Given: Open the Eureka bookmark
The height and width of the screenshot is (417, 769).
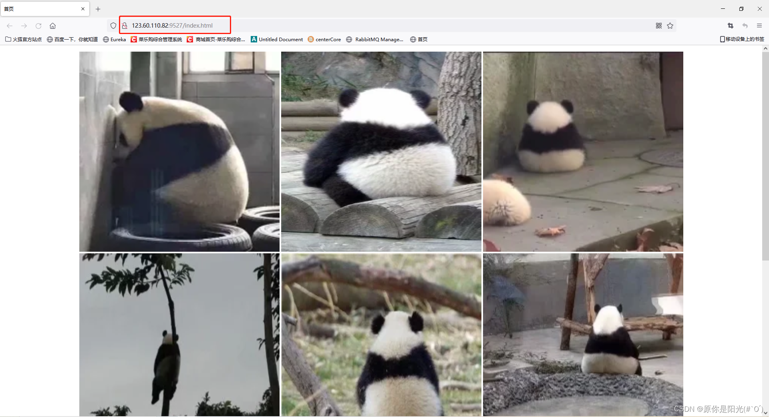Looking at the screenshot, I should 115,39.
